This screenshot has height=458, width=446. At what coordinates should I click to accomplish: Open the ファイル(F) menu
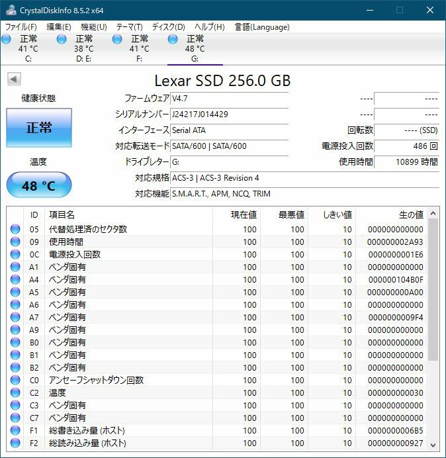21,27
